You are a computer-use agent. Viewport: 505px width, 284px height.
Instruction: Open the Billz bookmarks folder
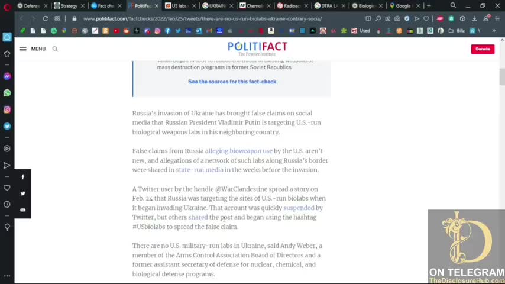point(457,31)
